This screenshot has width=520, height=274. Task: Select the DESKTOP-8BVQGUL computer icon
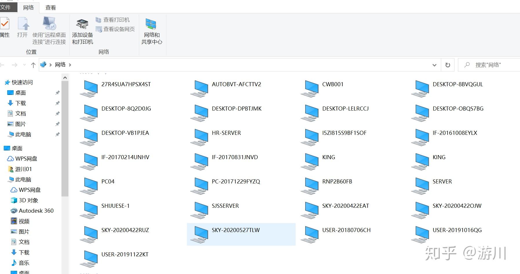point(420,88)
